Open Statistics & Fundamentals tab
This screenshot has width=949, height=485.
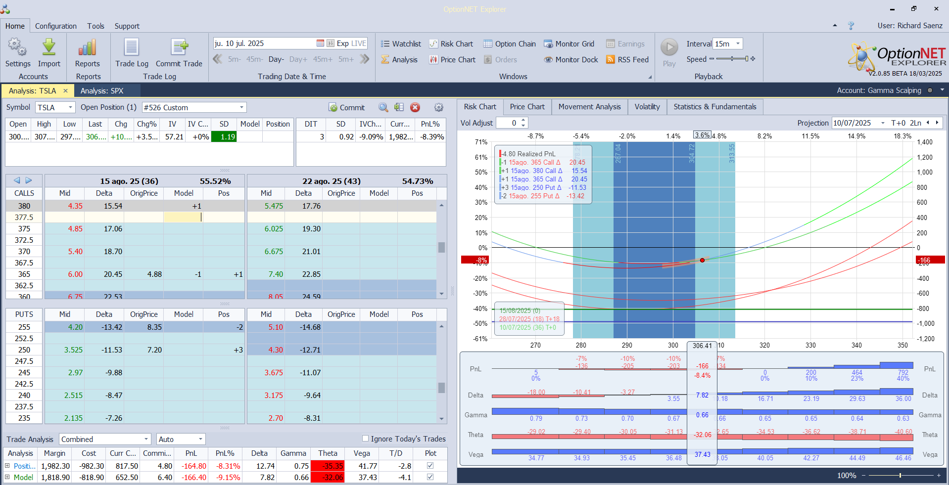tap(715, 107)
